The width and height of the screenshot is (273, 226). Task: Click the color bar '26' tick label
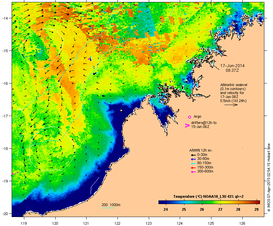point(202,209)
